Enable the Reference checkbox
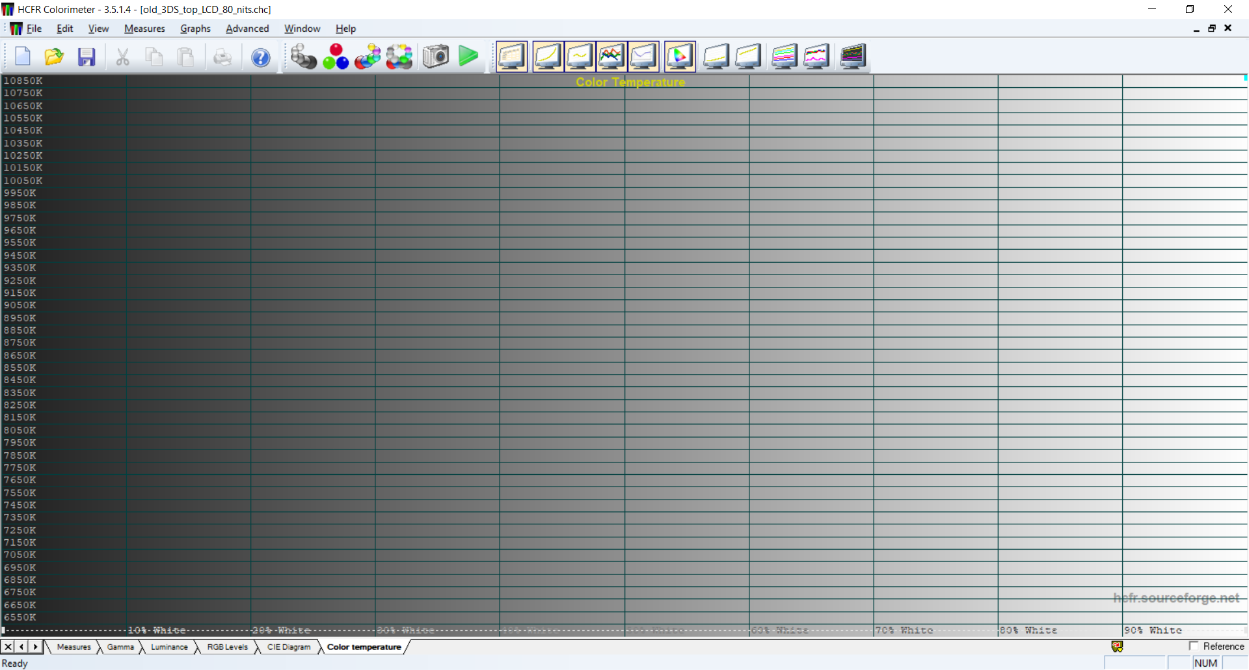Viewport: 1249px width, 670px height. pos(1194,646)
